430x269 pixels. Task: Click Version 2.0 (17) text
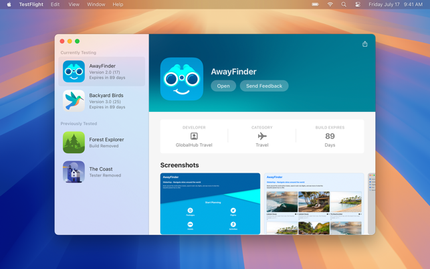pyautogui.click(x=104, y=72)
